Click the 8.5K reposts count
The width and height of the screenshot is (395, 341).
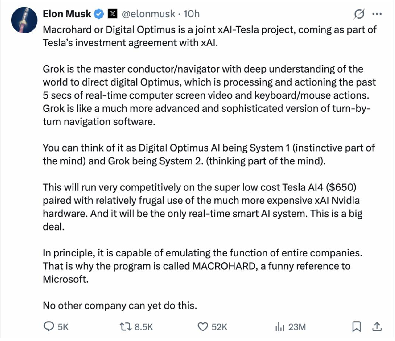tap(144, 327)
